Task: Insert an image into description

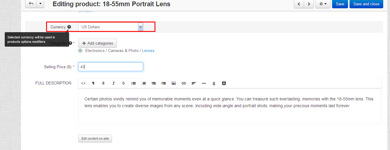Action: coord(174,83)
